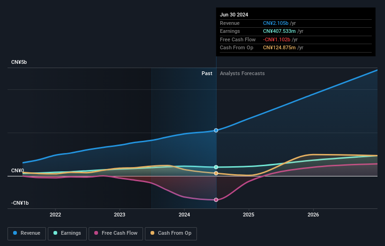The width and height of the screenshot is (385, 246).
Task: Click the CN¥407.533m earnings value
Action: [x=279, y=31]
